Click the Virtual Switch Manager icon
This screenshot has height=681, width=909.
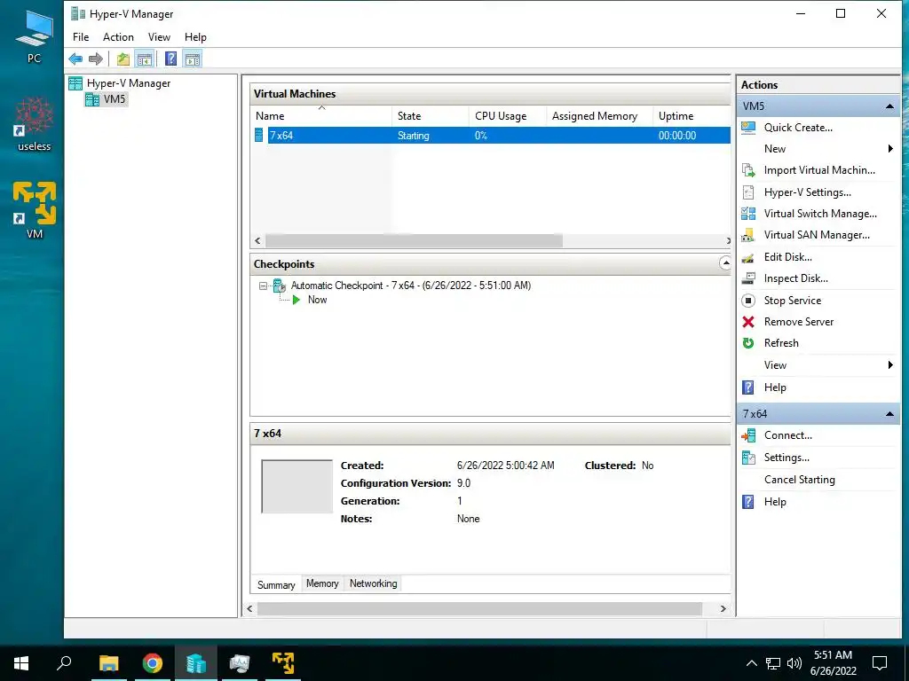(x=748, y=214)
